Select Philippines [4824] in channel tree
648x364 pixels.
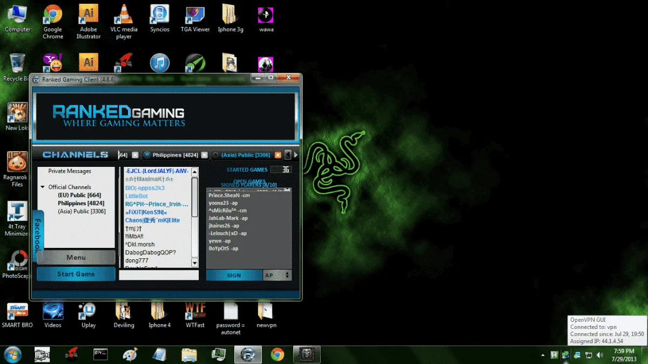[x=81, y=203]
